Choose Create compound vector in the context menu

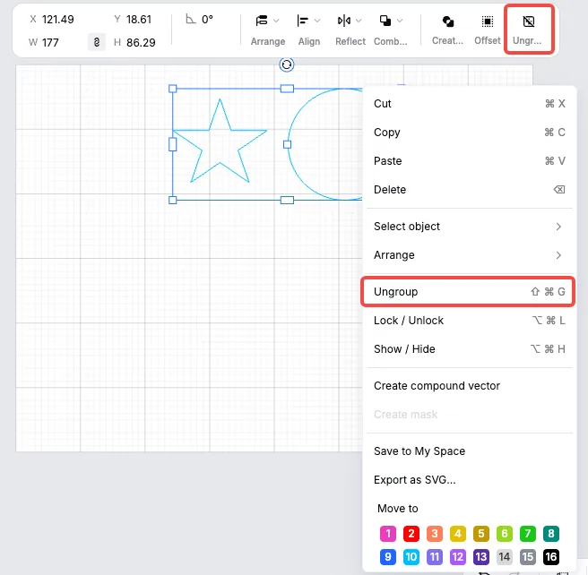pyautogui.click(x=437, y=386)
